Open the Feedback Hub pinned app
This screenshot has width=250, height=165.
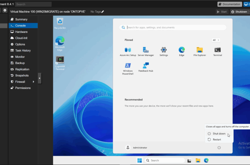(146, 67)
